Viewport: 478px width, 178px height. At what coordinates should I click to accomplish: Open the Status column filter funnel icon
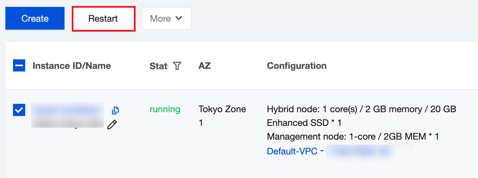[x=177, y=66]
